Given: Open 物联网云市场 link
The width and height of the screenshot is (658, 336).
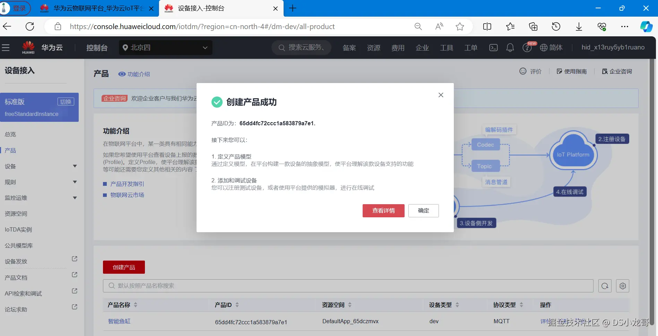Looking at the screenshot, I should (127, 195).
